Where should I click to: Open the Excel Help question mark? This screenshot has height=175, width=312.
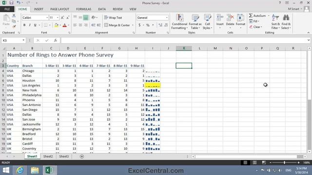pos(280,3)
